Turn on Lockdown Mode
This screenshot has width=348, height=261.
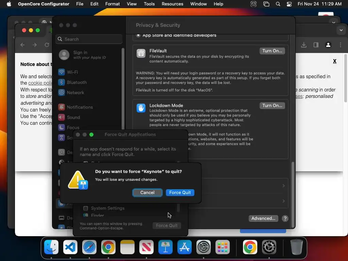tap(272, 106)
